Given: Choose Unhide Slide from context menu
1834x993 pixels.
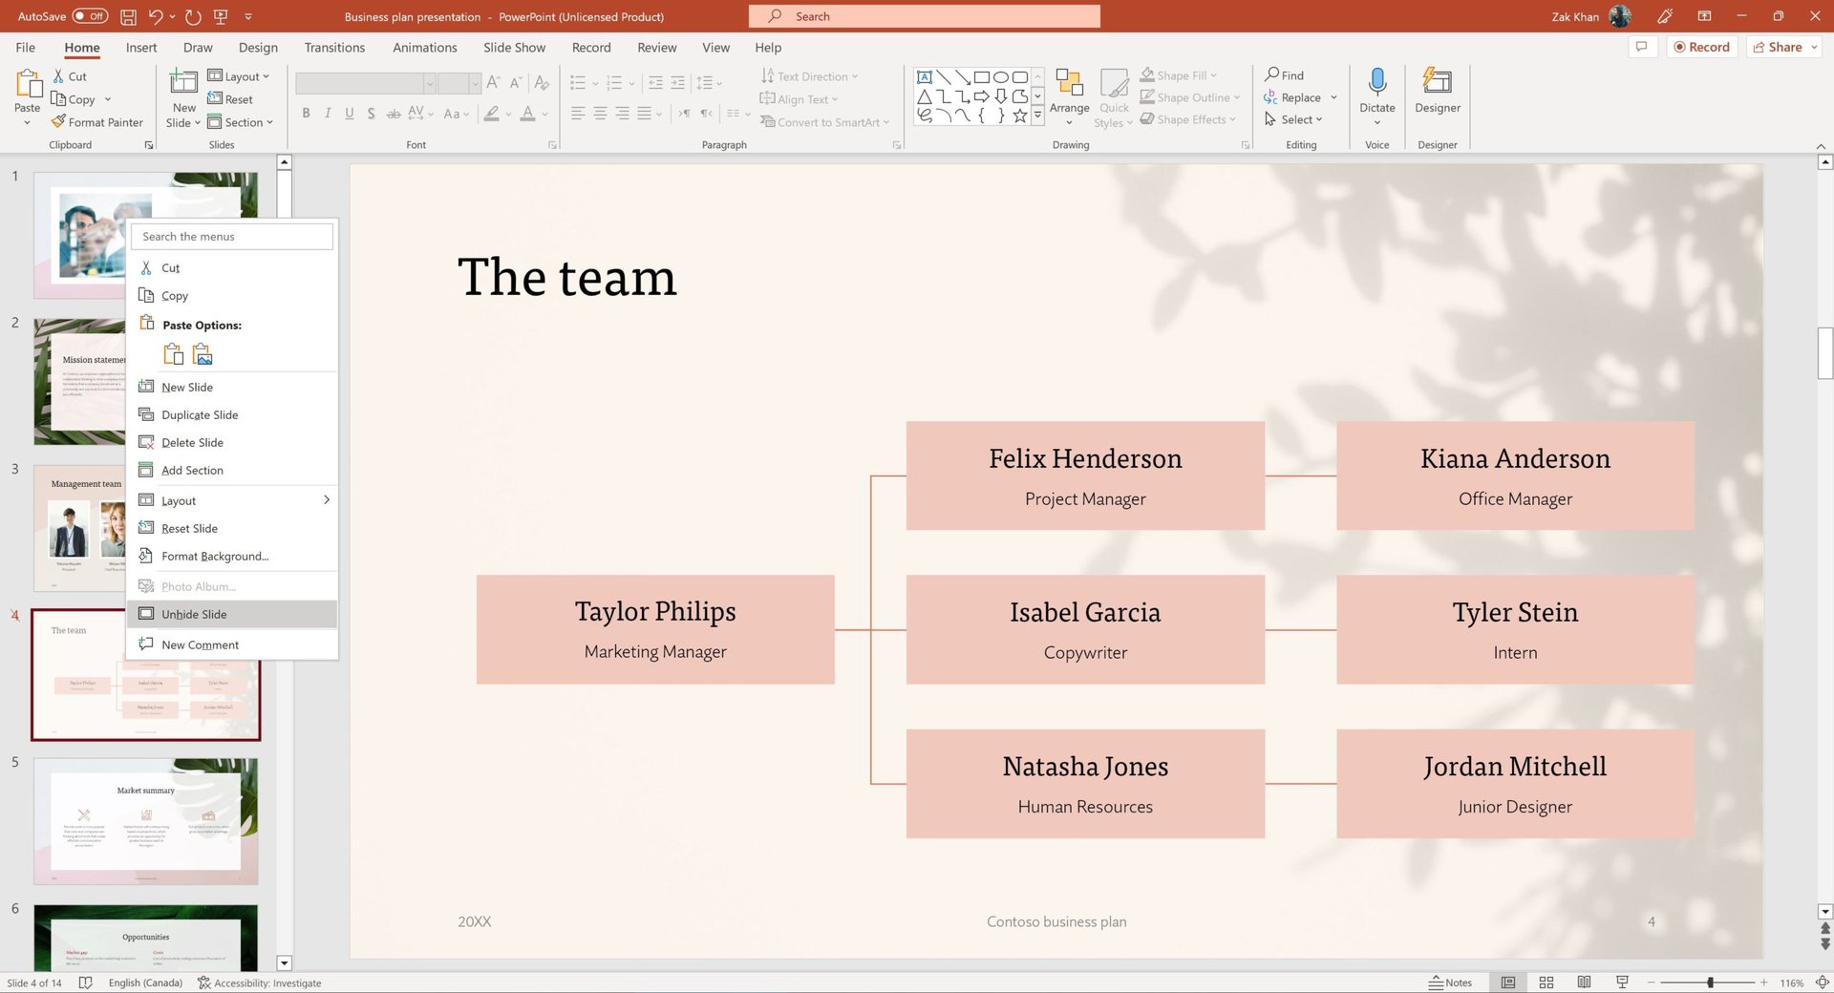Looking at the screenshot, I should [x=194, y=614].
